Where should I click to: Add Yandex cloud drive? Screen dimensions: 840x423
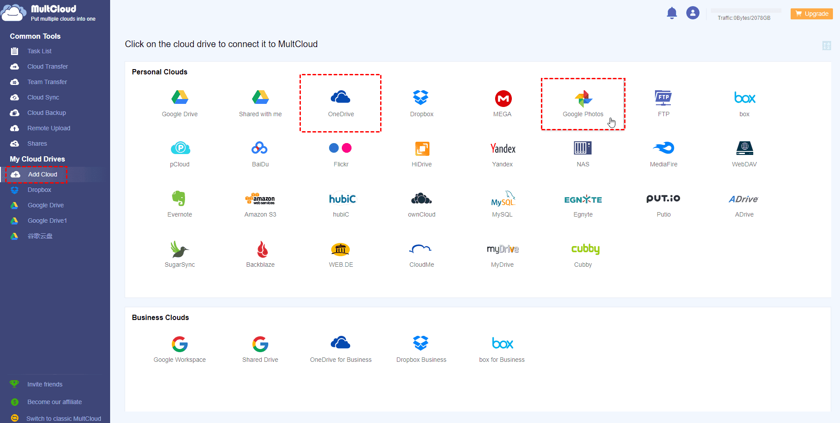pos(502,154)
